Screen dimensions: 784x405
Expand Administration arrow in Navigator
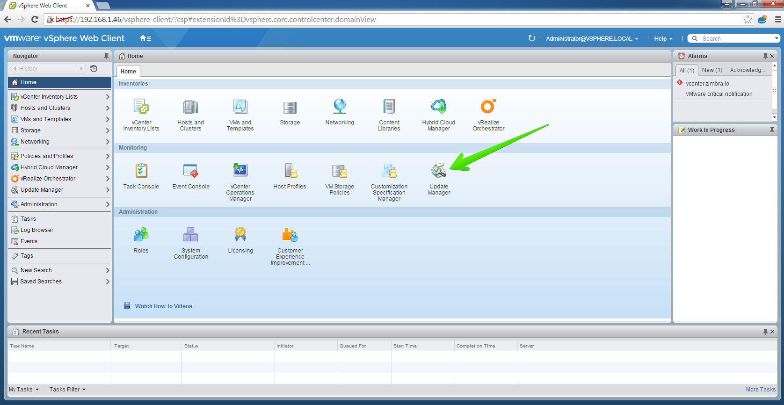[108, 204]
